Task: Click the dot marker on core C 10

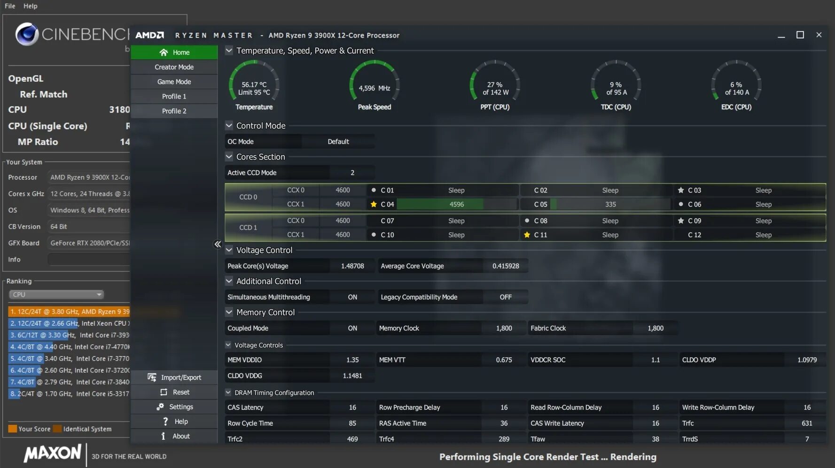Action: tap(374, 235)
